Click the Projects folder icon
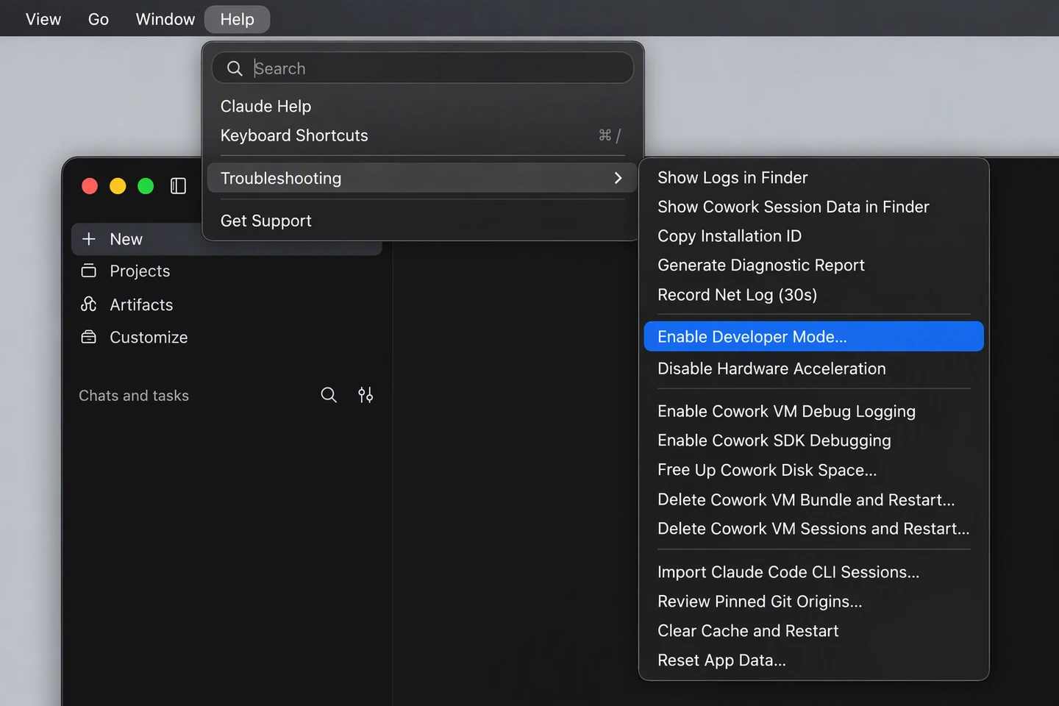Viewport: 1059px width, 706px height. (89, 271)
